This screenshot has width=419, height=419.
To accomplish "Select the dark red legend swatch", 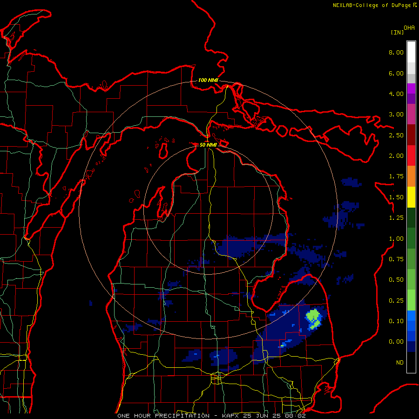I will (x=411, y=135).
